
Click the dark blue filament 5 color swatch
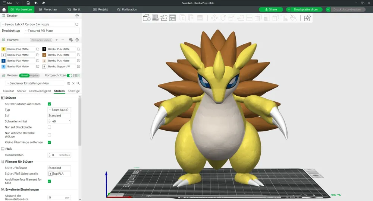pyautogui.click(x=3, y=61)
